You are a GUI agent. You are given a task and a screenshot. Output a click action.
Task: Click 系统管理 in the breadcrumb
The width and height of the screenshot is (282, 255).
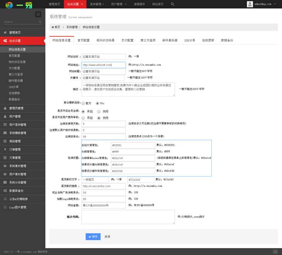click(72, 27)
